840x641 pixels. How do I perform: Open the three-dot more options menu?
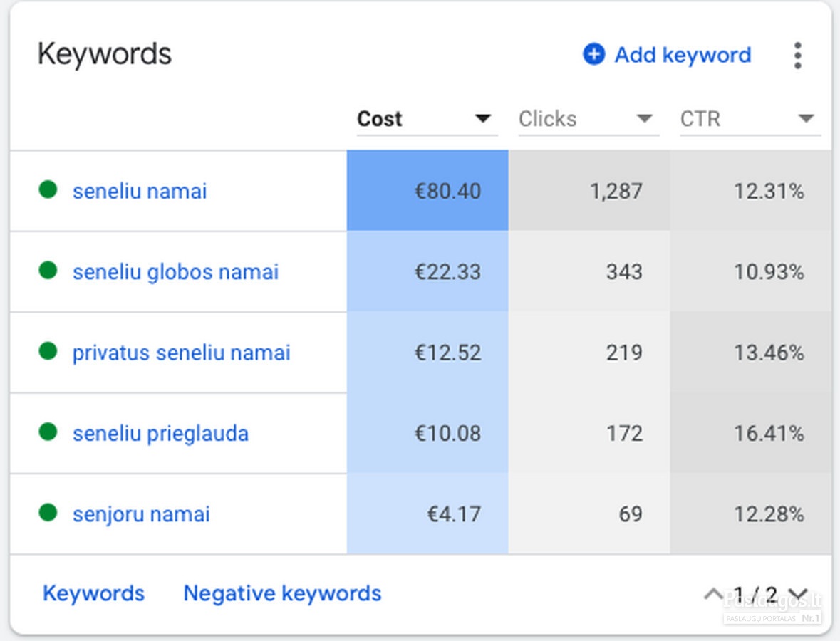[798, 55]
